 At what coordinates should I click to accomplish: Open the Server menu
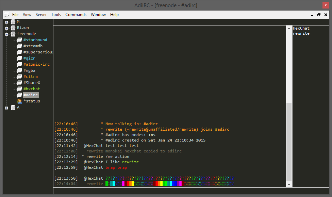41,15
